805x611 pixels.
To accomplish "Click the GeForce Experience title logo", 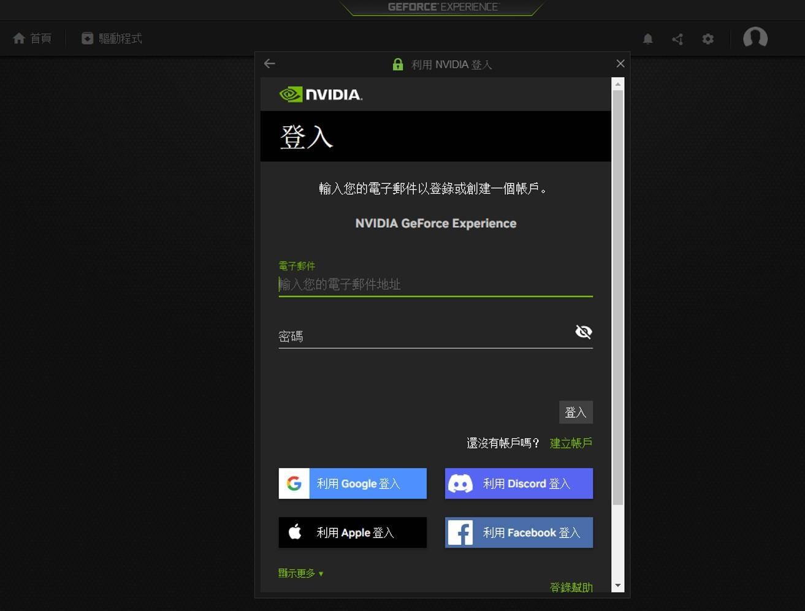I will (443, 7).
